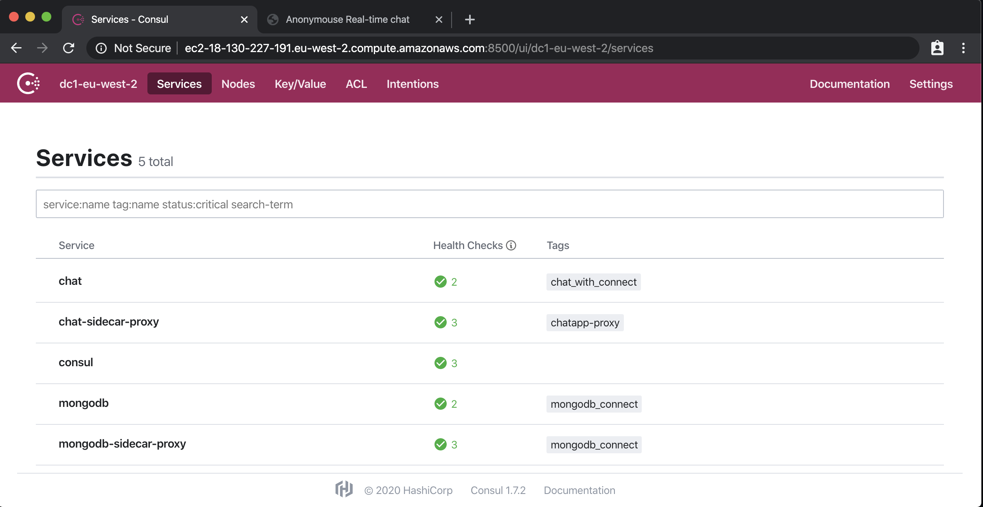Open the ACL page
The image size is (983, 507).
(356, 84)
